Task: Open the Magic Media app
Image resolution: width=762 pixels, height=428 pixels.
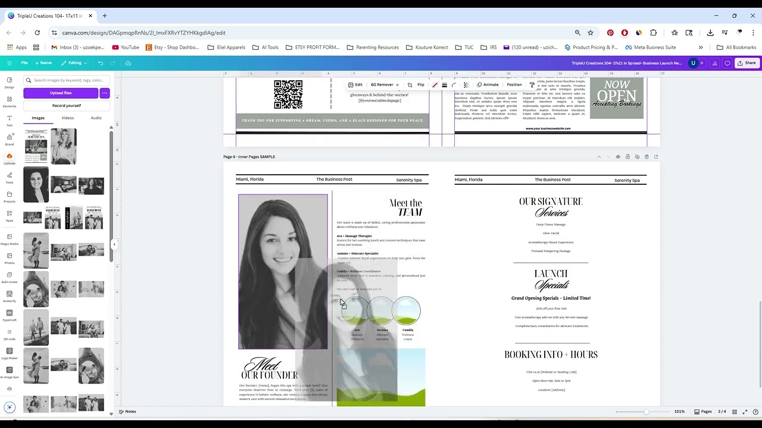Action: 9,239
